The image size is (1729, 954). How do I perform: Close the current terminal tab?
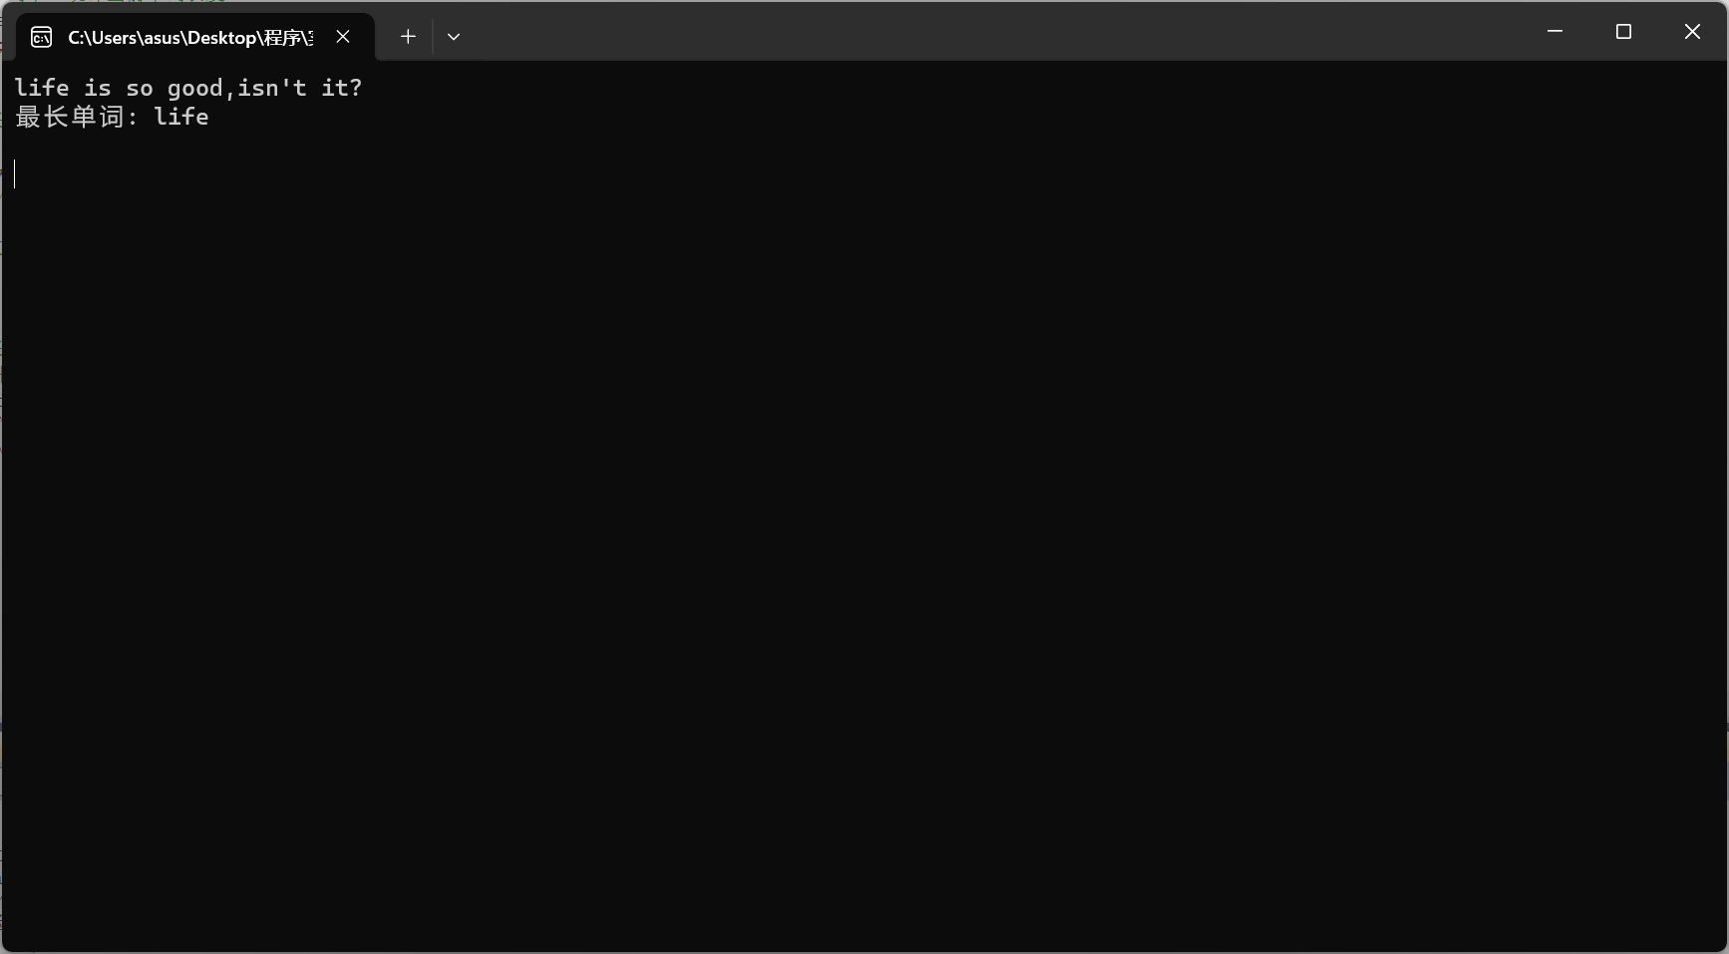[343, 37]
